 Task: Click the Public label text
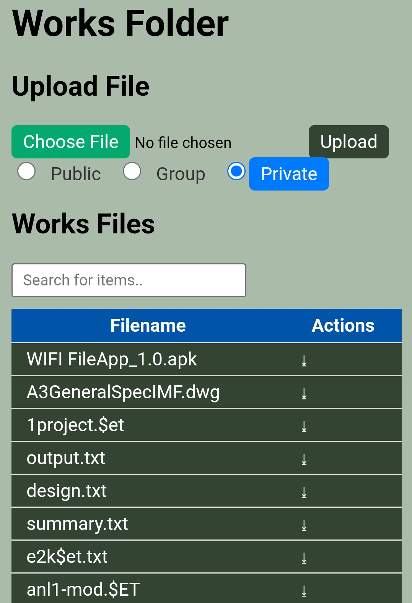pos(76,174)
